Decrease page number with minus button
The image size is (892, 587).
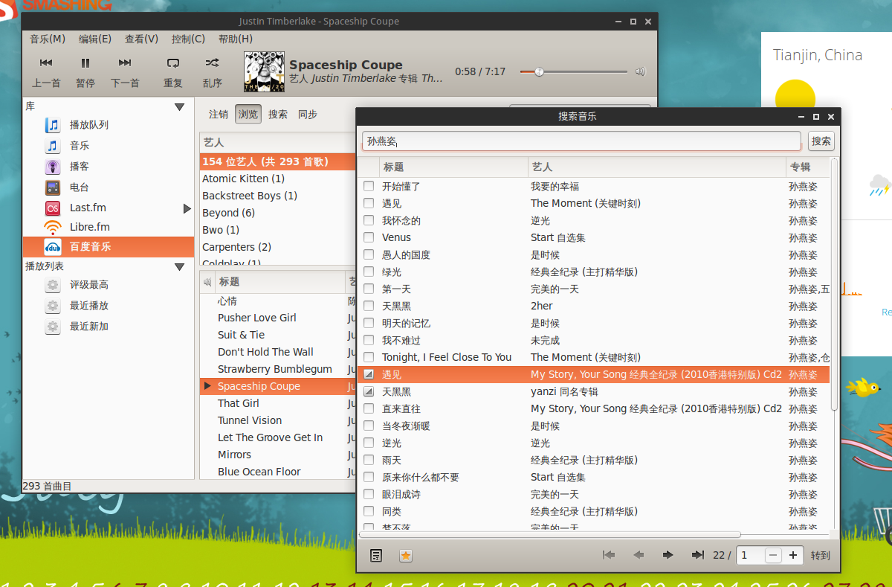pyautogui.click(x=774, y=555)
